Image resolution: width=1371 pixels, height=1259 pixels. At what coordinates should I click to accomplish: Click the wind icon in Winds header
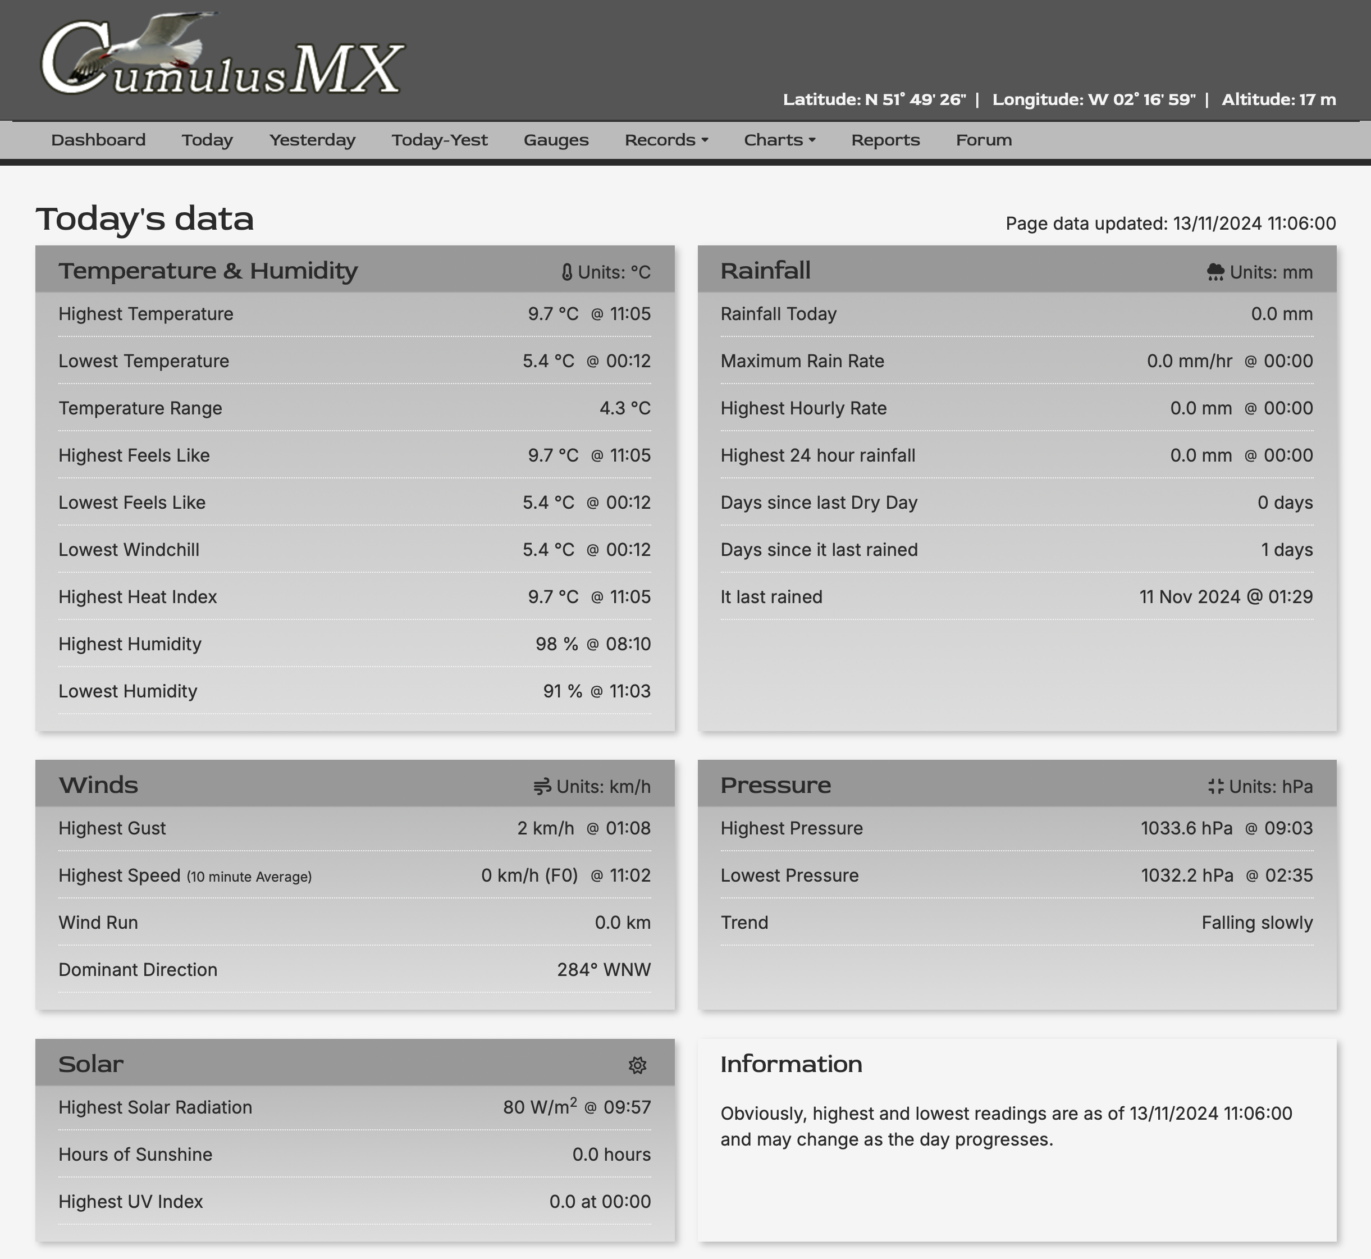[542, 787]
